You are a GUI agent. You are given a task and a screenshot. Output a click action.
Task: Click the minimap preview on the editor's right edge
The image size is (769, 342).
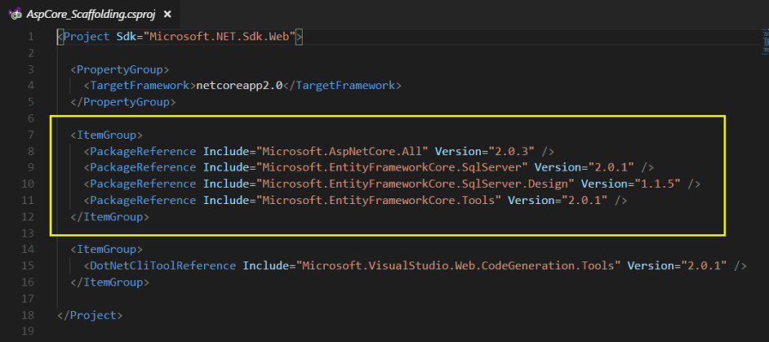(x=765, y=42)
